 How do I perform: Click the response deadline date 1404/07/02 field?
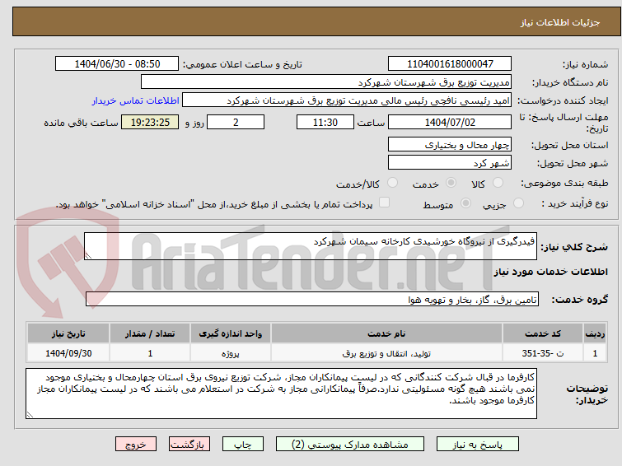tap(450, 122)
